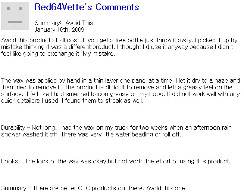The image size is (244, 194).
Task: Click the 'Looks' label word
Action: [10, 161]
